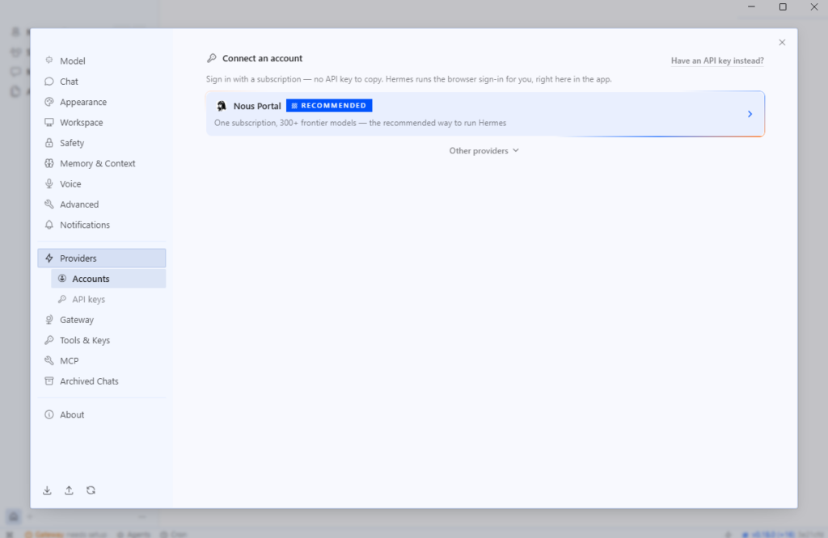The height and width of the screenshot is (538, 828).
Task: Click the Tools & Keys key icon
Action: click(49, 340)
